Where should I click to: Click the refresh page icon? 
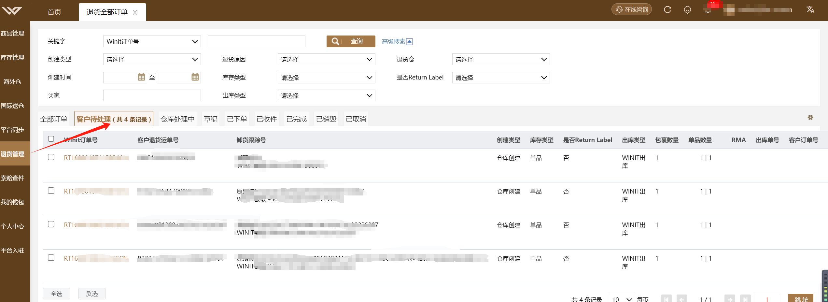(667, 10)
